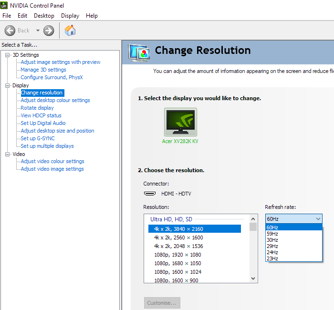Click the Back arrow icon
The height and width of the screenshot is (310, 334).
click(10, 31)
